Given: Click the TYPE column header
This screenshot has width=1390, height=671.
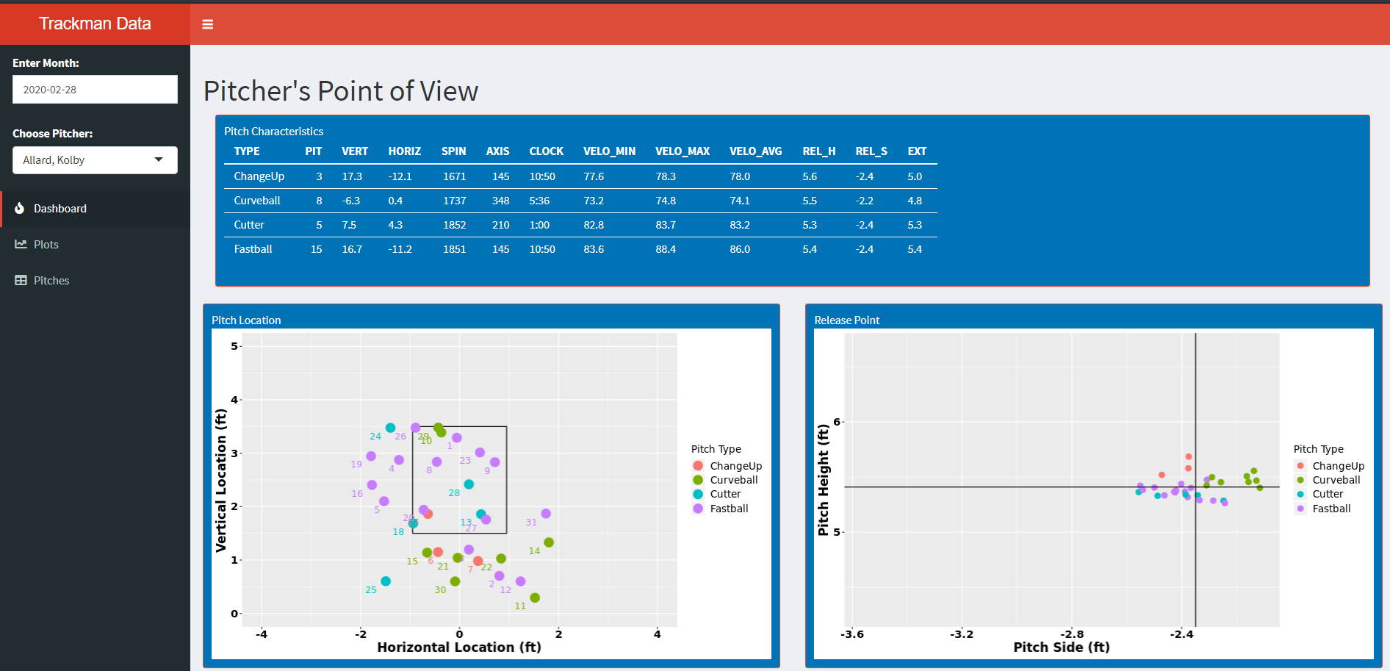Looking at the screenshot, I should pyautogui.click(x=247, y=151).
